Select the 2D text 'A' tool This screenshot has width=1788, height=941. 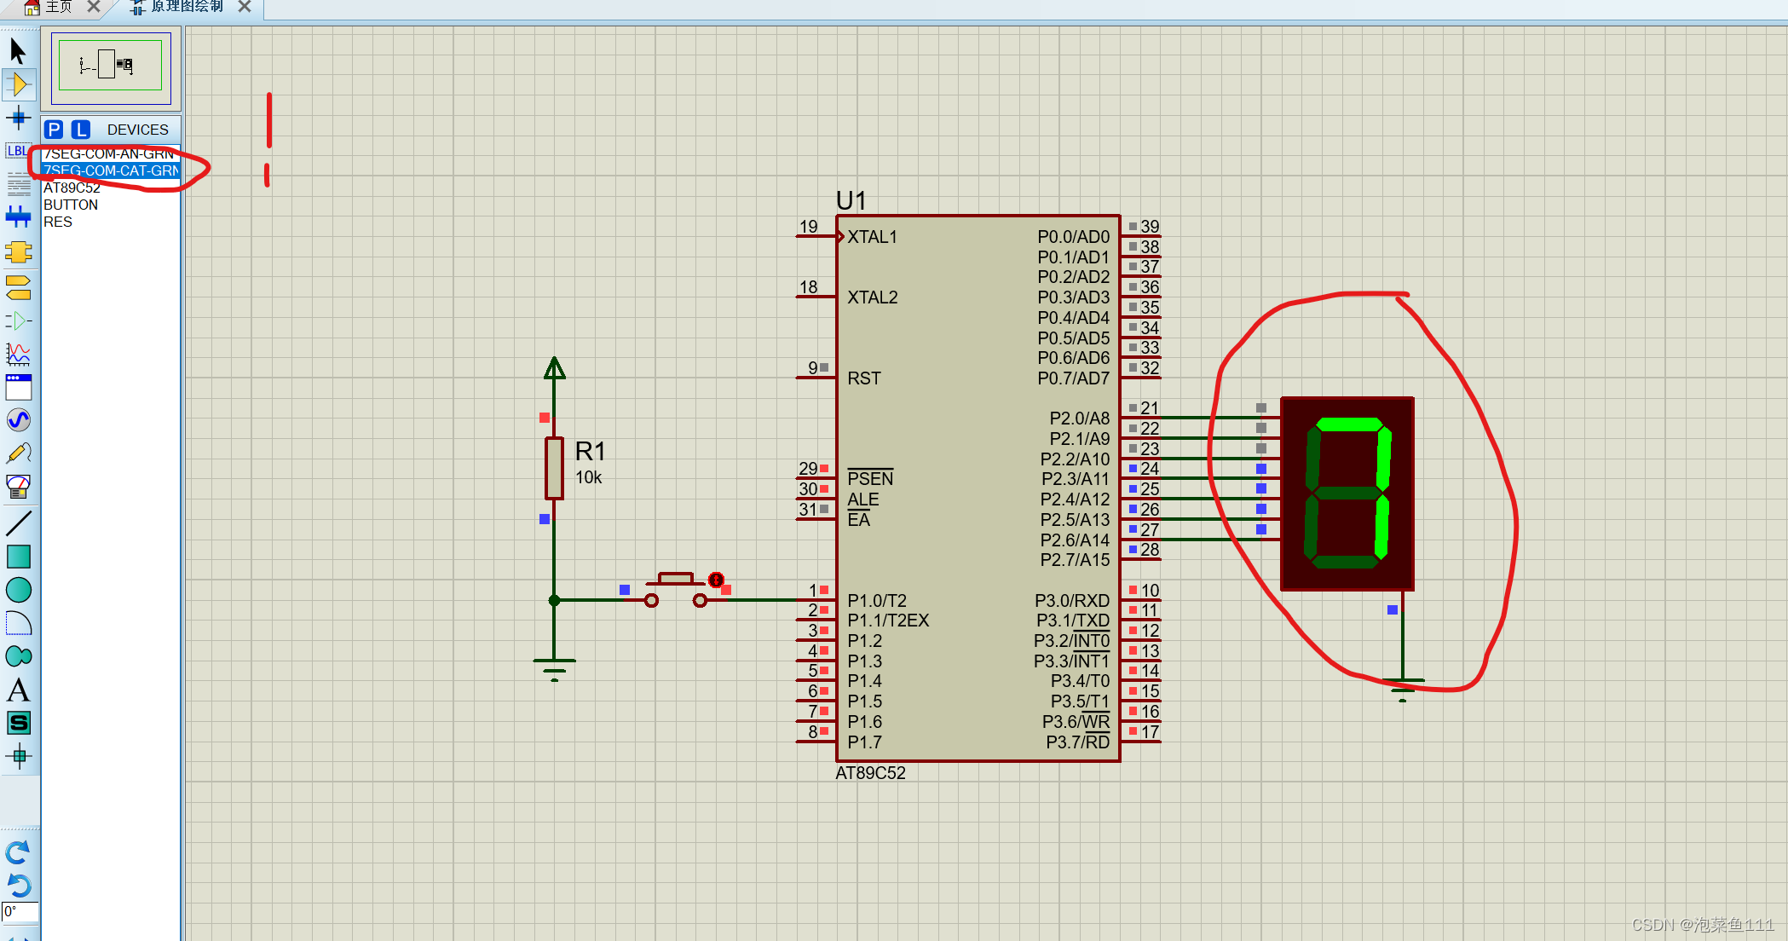18,690
